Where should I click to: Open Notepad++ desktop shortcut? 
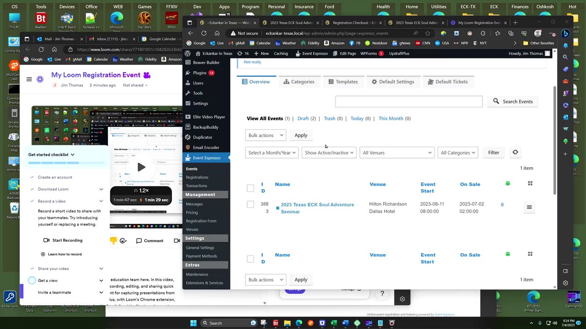point(91,21)
